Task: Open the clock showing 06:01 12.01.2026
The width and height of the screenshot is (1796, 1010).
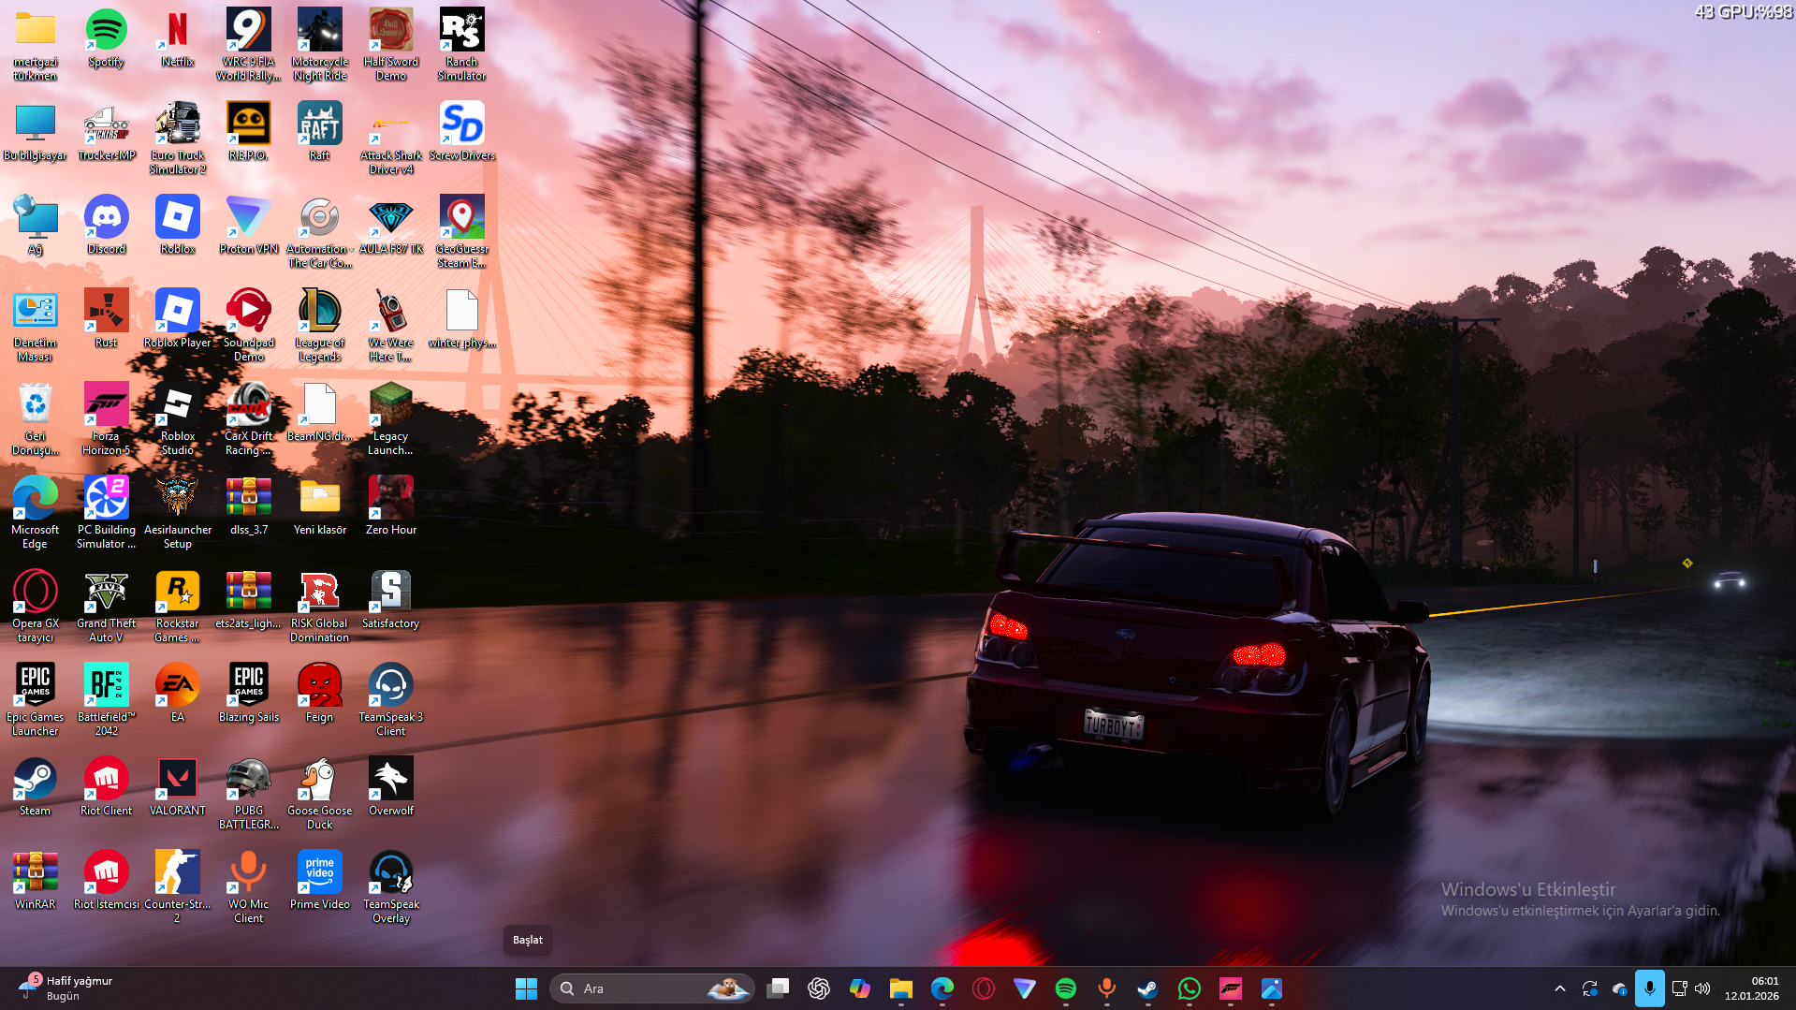Action: pos(1752,988)
